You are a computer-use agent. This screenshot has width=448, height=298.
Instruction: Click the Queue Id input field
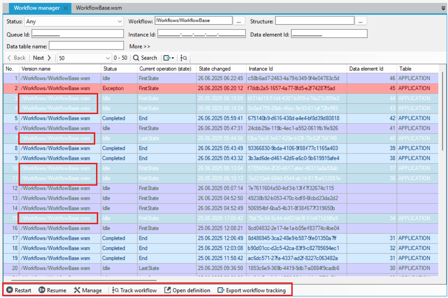77,34
